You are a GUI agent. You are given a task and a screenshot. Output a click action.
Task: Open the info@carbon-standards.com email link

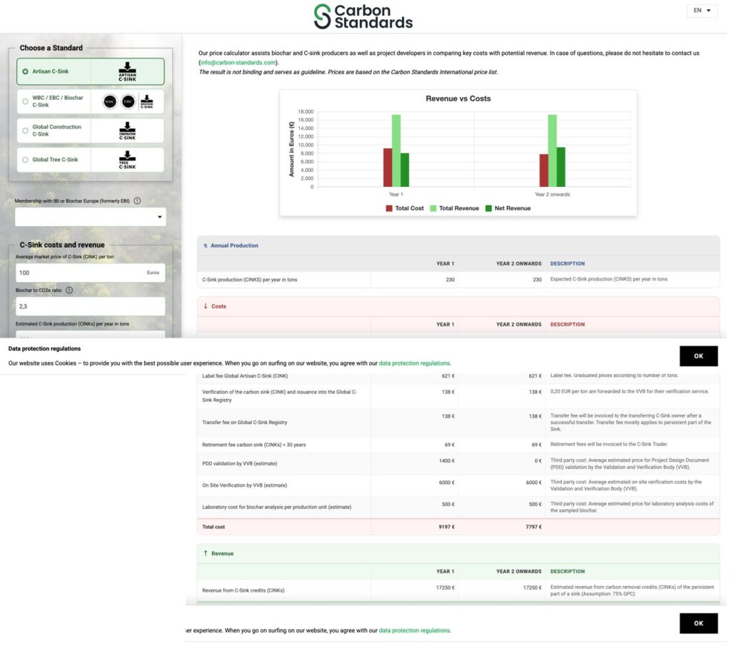[x=238, y=62]
